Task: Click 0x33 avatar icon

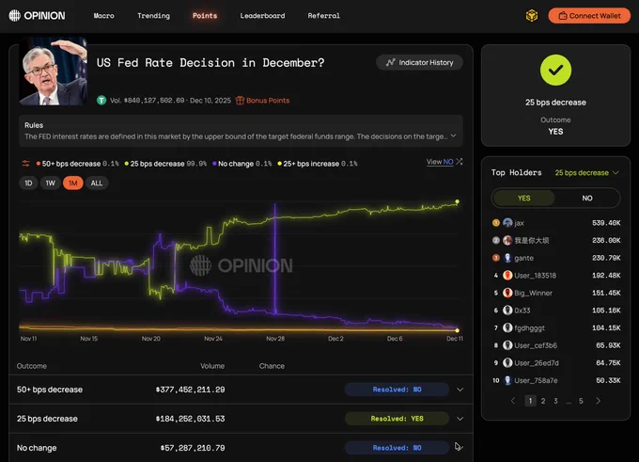Action: click(x=507, y=311)
